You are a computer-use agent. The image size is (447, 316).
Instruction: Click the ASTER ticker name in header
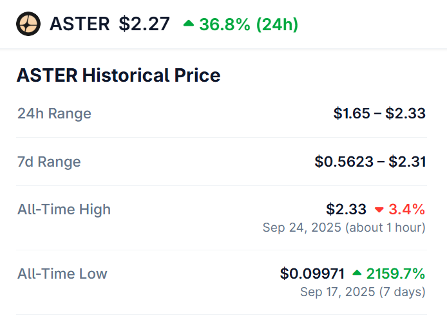(x=79, y=24)
